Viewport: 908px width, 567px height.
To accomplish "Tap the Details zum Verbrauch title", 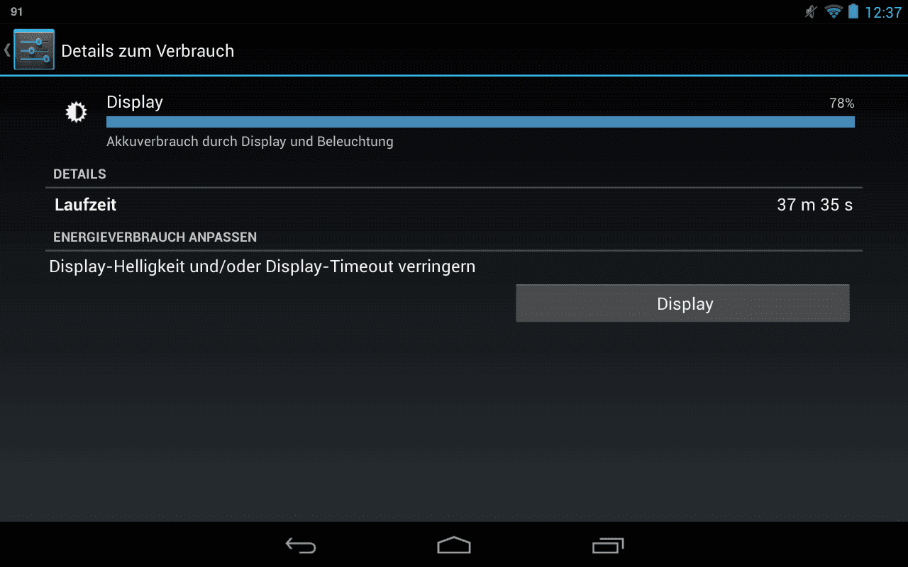I will point(148,51).
